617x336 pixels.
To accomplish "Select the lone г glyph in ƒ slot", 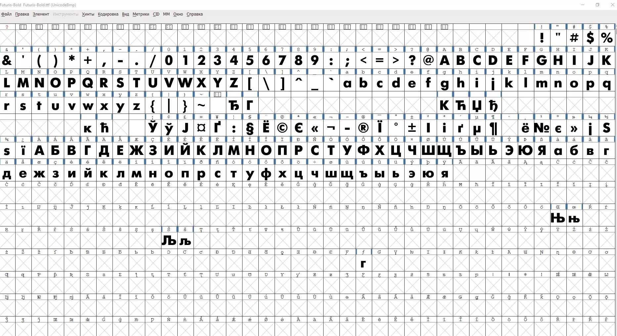I will coord(364,263).
